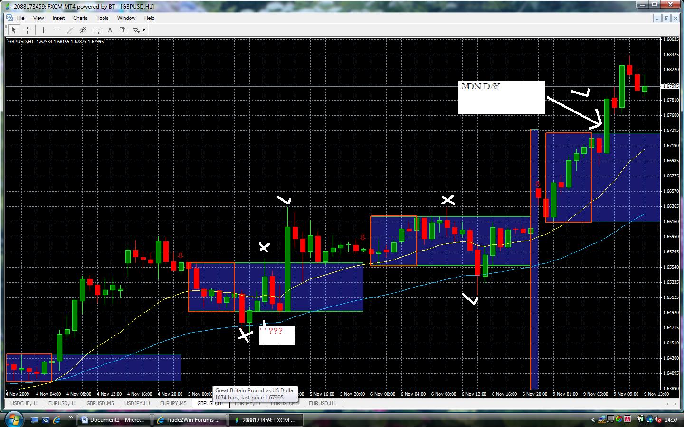This screenshot has width=684, height=427.
Task: Click the 4 Nov 2009 time axis label
Action: 18,394
